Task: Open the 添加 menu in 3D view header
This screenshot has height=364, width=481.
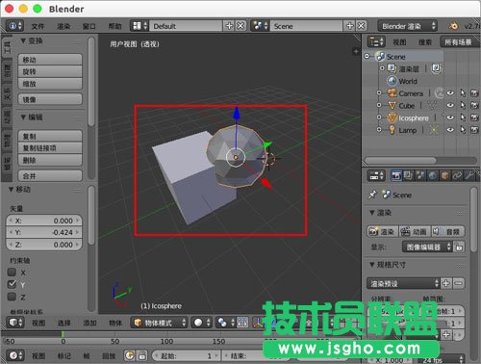Action: 89,323
